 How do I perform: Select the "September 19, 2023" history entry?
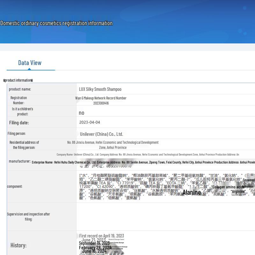coord(94,243)
